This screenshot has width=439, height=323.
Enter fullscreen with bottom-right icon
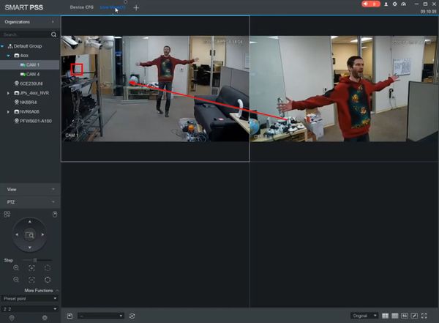click(x=424, y=315)
